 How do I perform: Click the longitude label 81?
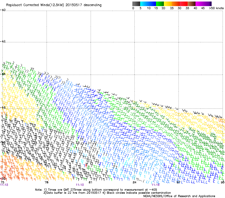[90, 182]
